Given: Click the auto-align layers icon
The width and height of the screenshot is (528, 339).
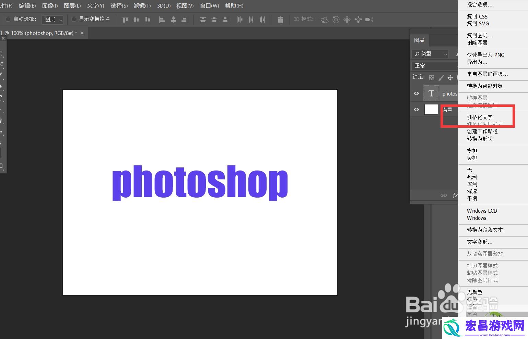Looking at the screenshot, I should (280, 20).
